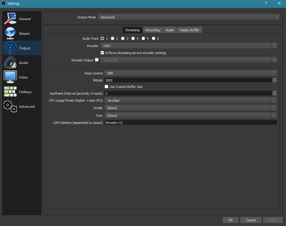Open the Output Mode dropdown

pos(189,17)
